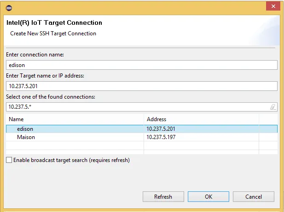The width and height of the screenshot is (284, 212).
Task: Click the dialog title bar text
Action: click(x=54, y=22)
